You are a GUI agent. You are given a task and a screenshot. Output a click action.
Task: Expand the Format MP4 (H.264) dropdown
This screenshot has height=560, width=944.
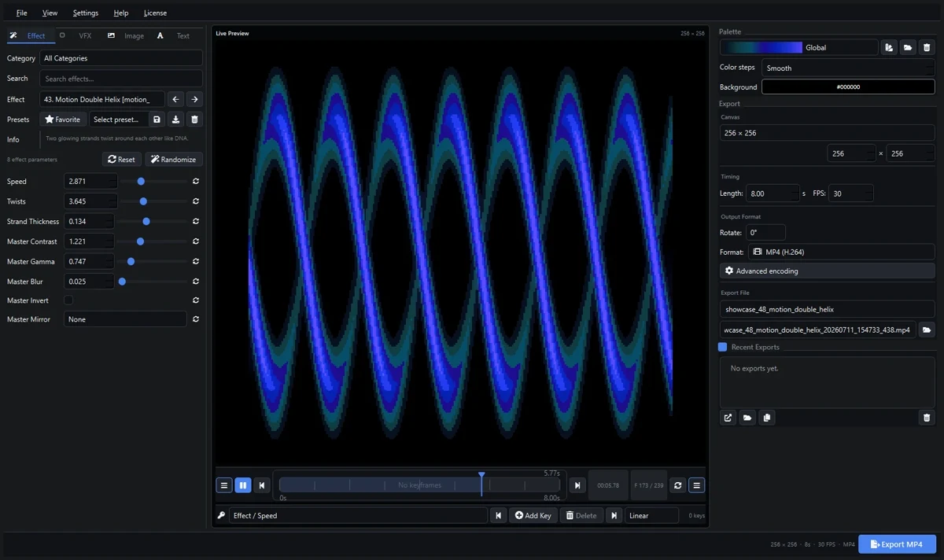pos(841,252)
